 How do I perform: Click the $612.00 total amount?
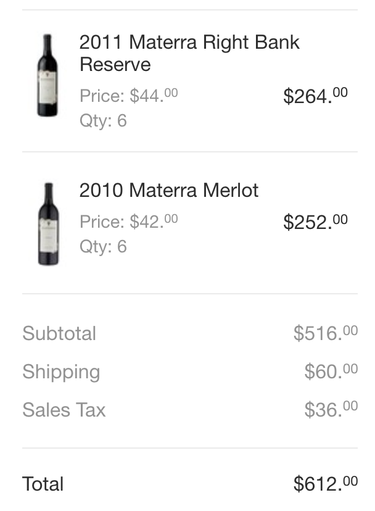pos(326,483)
